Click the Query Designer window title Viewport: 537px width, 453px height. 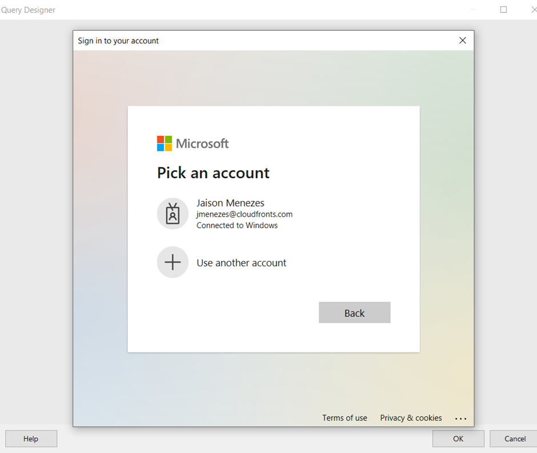click(x=28, y=10)
